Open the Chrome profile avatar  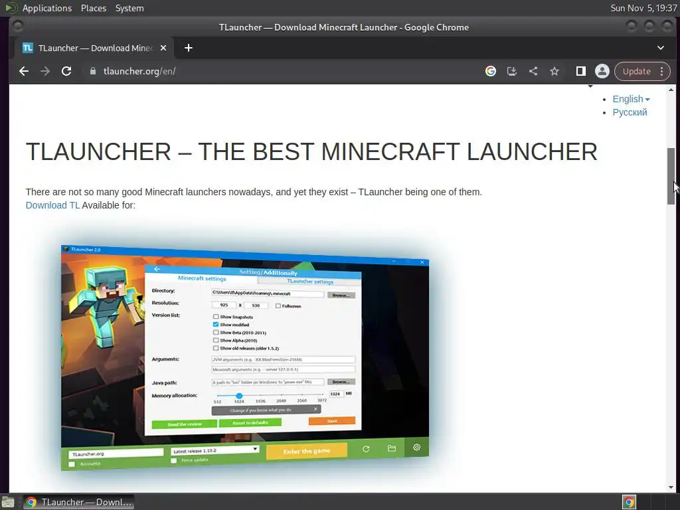click(x=602, y=71)
